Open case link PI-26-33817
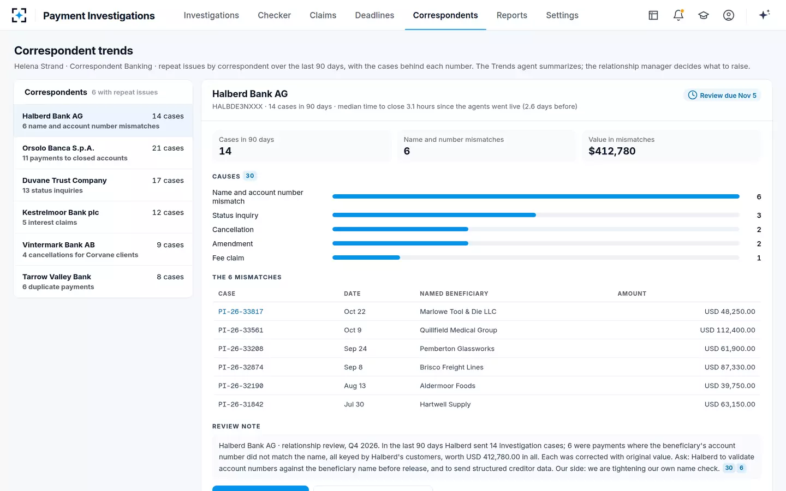The height and width of the screenshot is (491, 786). point(241,312)
